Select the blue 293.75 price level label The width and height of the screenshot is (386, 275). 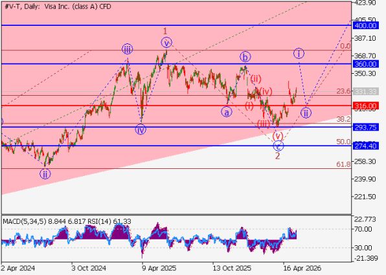click(365, 127)
